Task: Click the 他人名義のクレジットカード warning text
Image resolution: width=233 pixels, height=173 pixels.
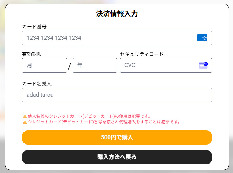Action: (89, 116)
